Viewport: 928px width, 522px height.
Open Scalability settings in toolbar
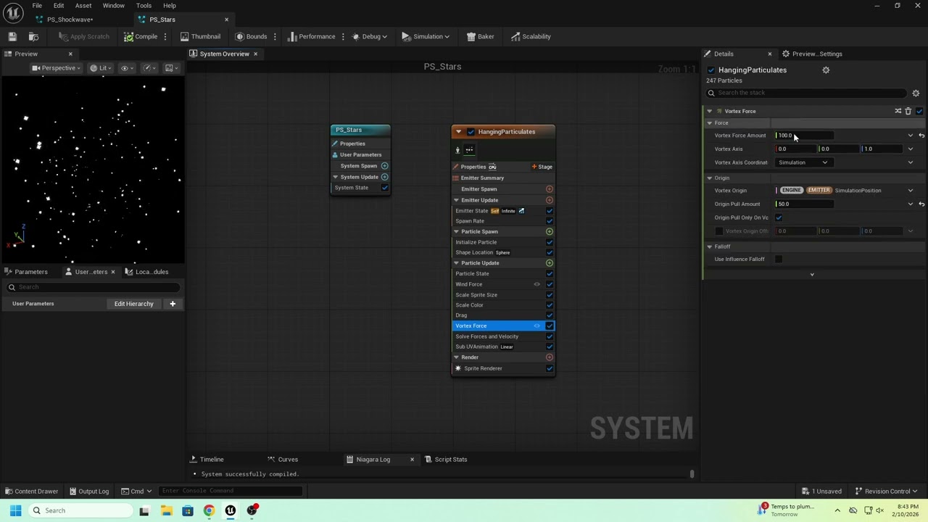[531, 36]
